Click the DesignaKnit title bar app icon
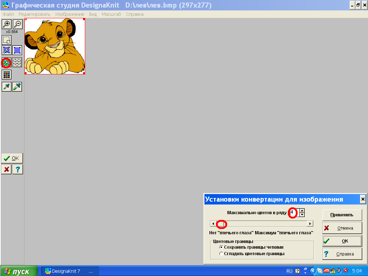368x276 pixels. tap(6, 5)
